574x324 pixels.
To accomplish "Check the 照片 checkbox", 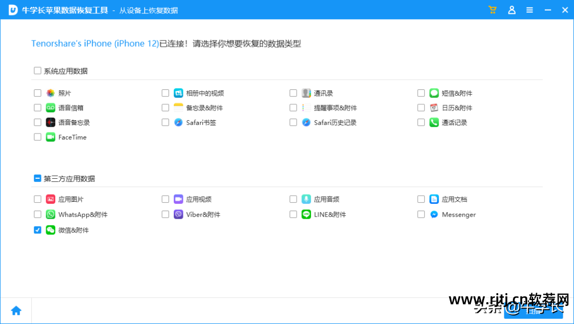I will 37,93.
